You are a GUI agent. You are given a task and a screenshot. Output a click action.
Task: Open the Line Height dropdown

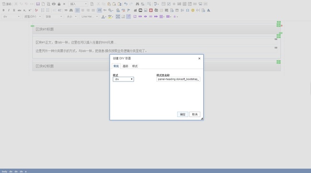pos(90,17)
